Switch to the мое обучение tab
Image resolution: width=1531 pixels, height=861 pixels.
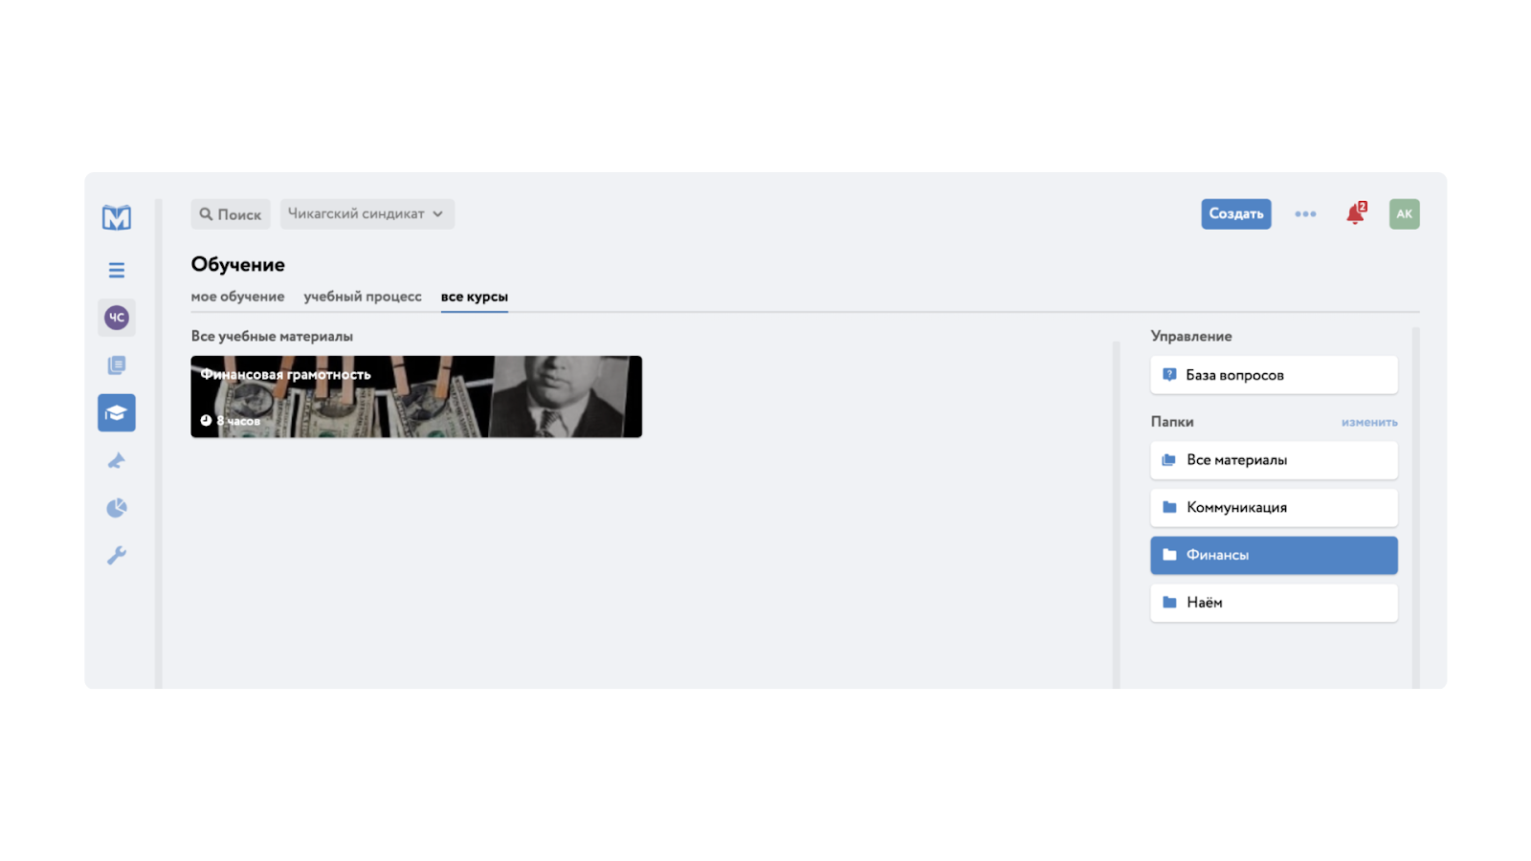click(x=237, y=297)
